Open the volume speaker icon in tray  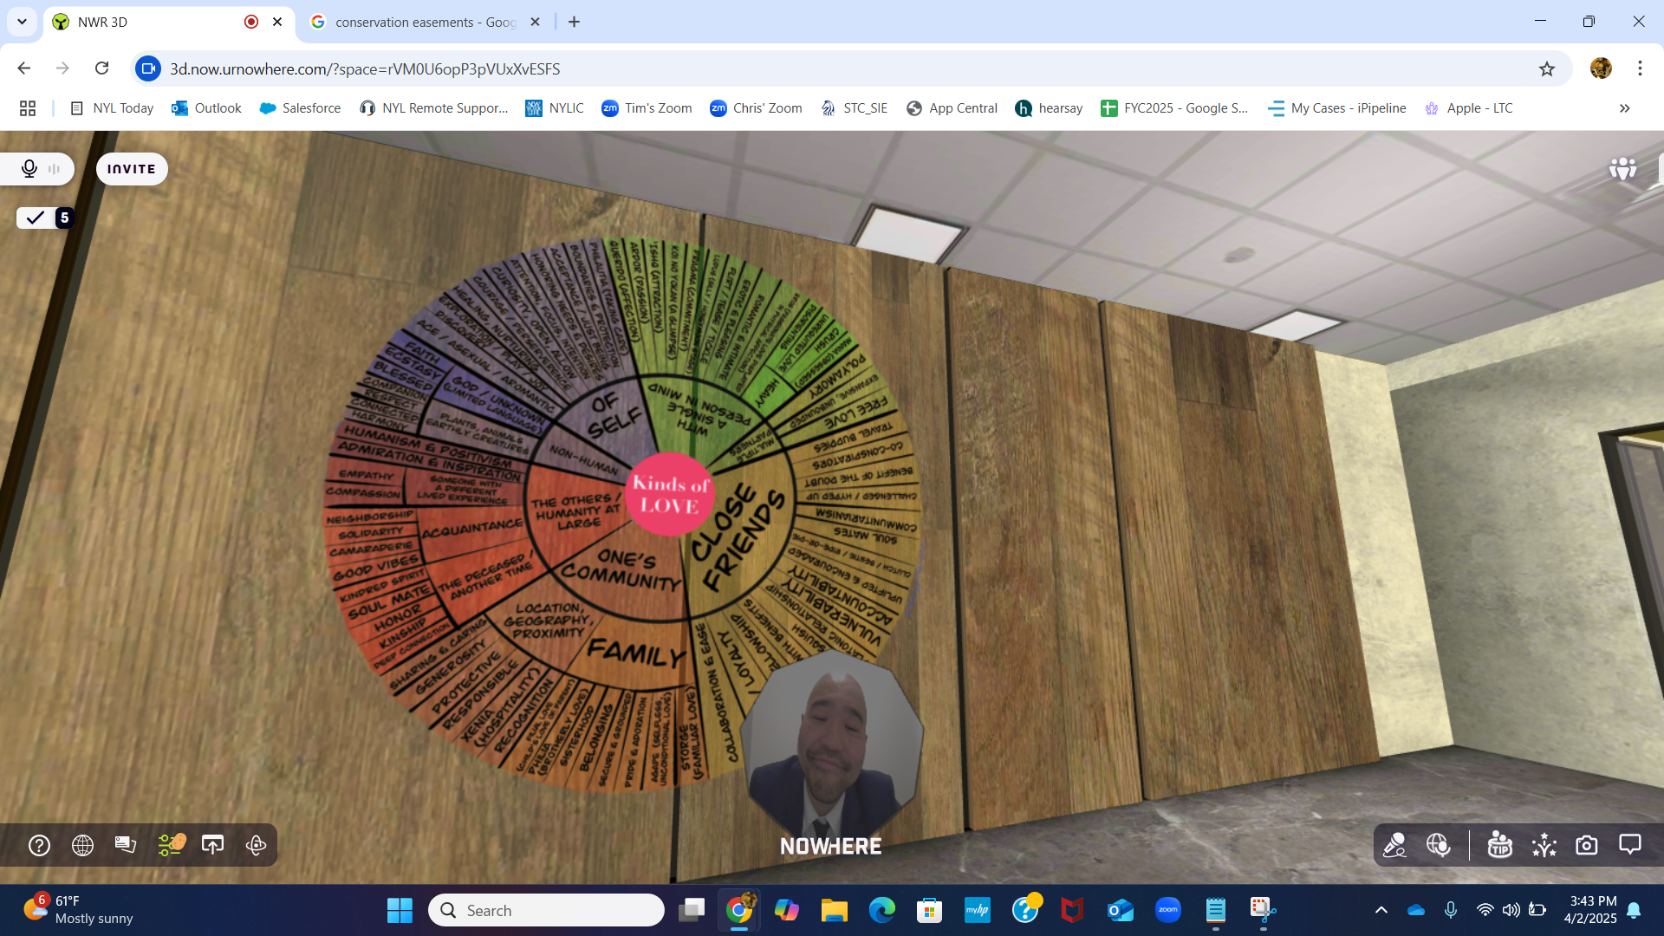point(1511,910)
